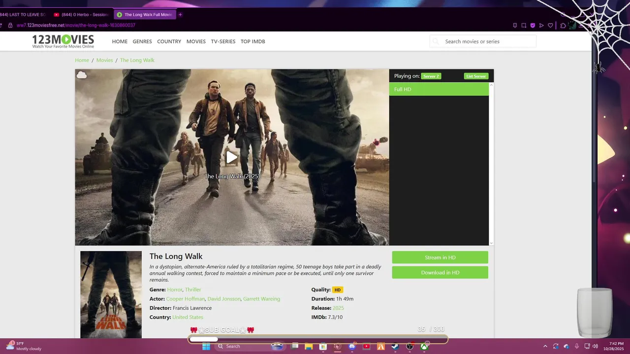Image resolution: width=630 pixels, height=354 pixels.
Task: Open David Jonsson actor link
Action: click(224, 299)
